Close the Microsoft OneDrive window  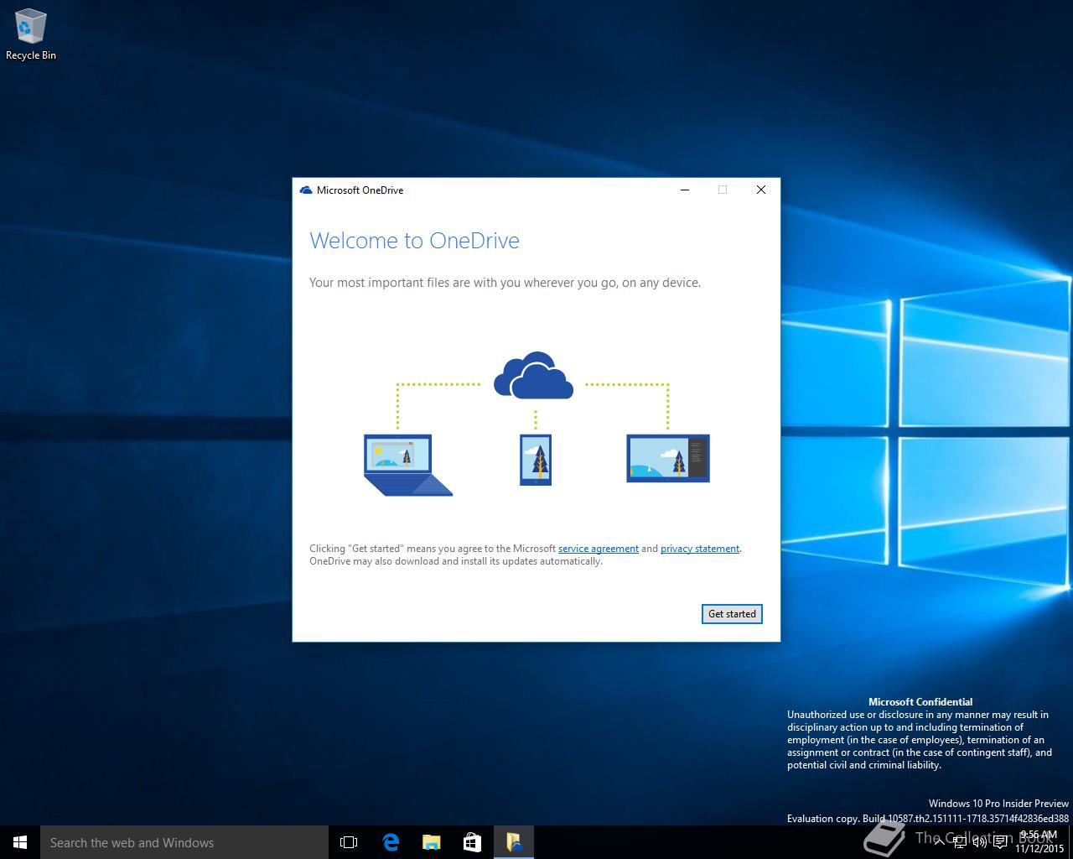[x=761, y=190]
